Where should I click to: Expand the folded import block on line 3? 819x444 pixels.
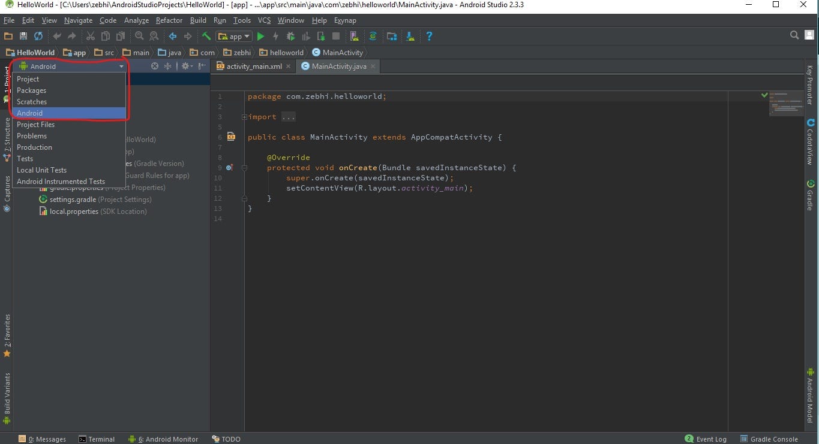244,117
